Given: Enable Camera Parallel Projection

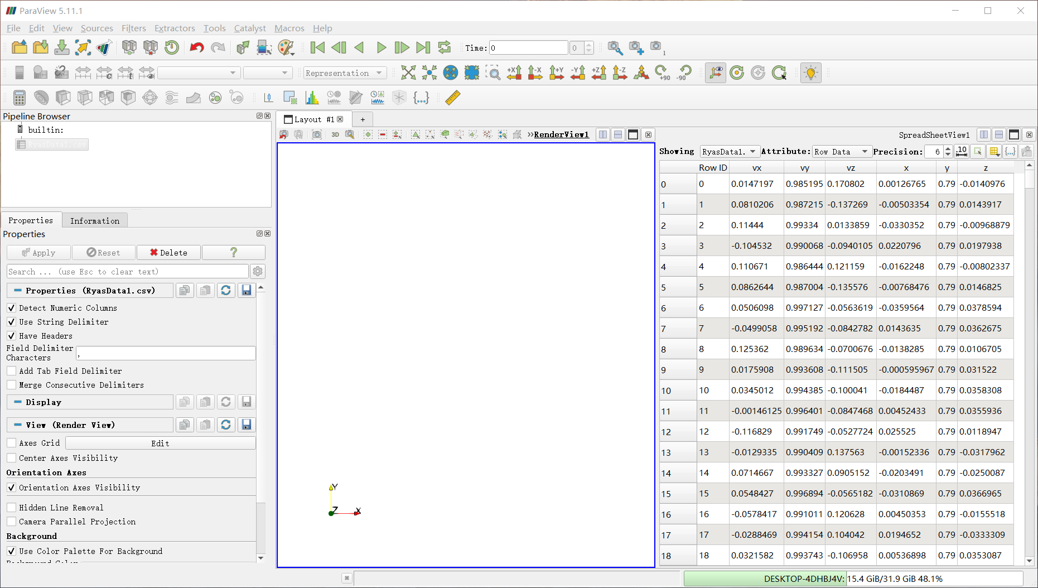Looking at the screenshot, I should (11, 522).
